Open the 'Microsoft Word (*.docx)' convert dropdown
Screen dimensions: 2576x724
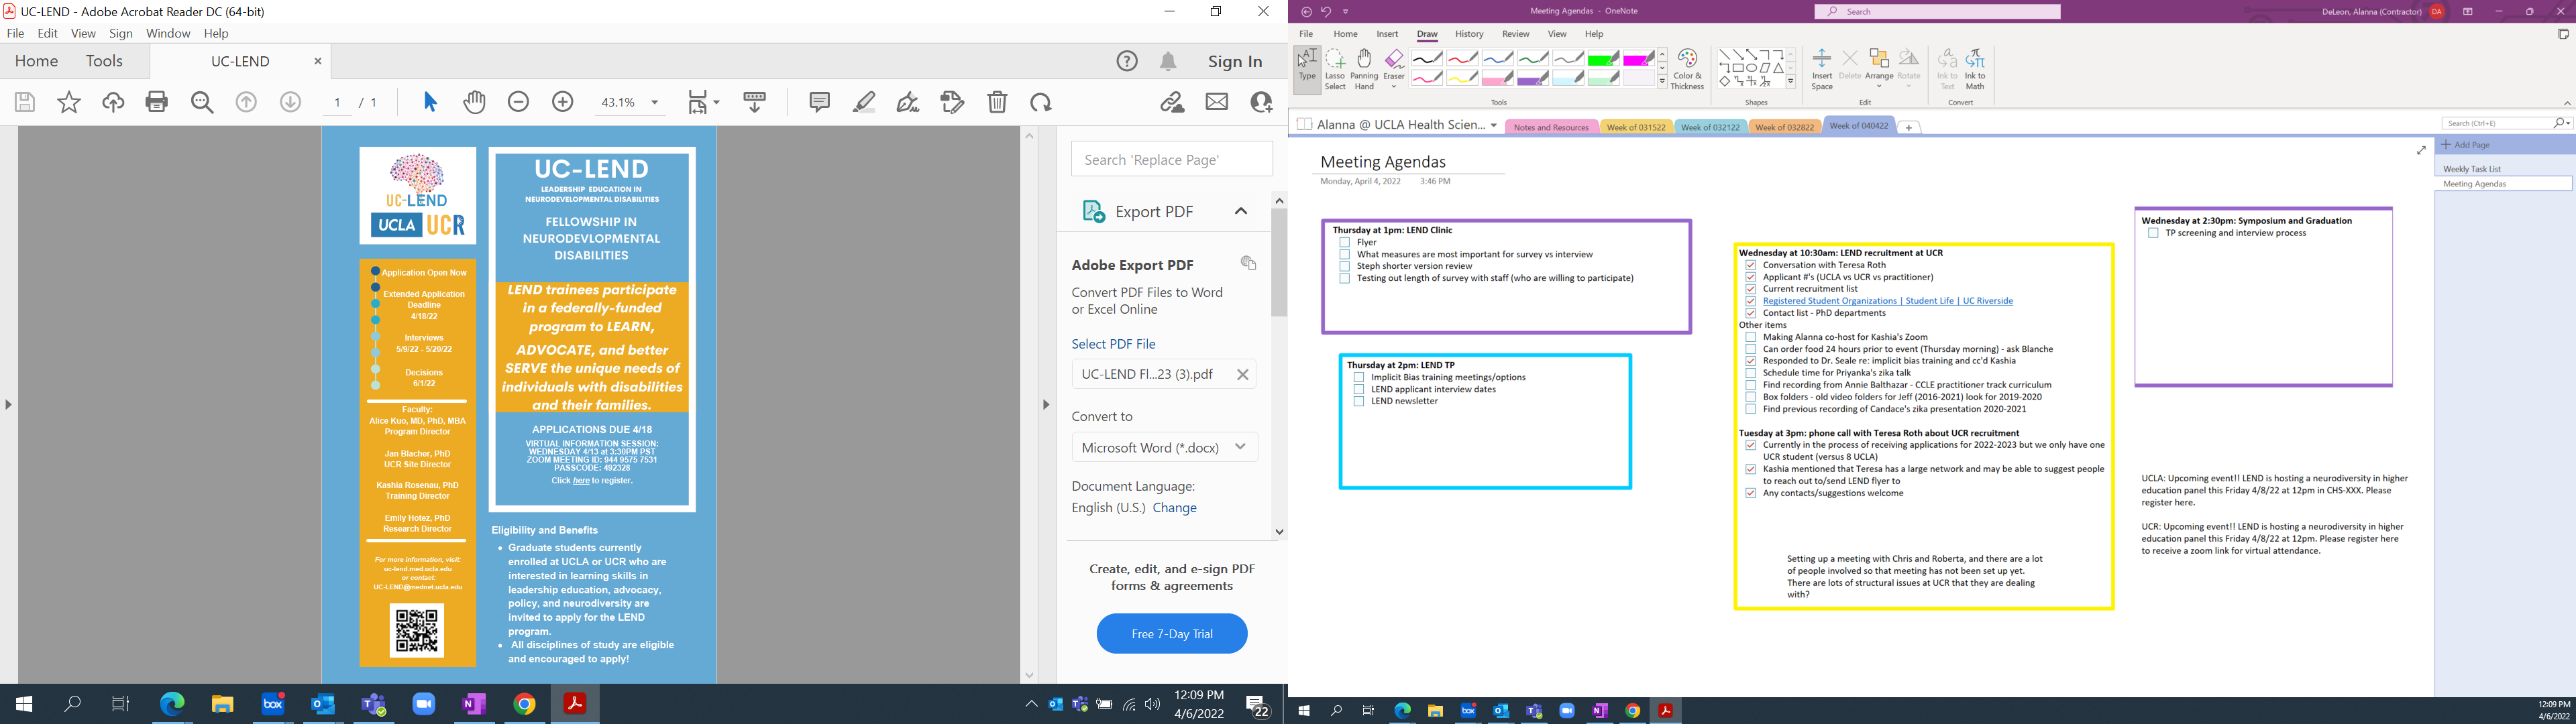tap(1164, 447)
